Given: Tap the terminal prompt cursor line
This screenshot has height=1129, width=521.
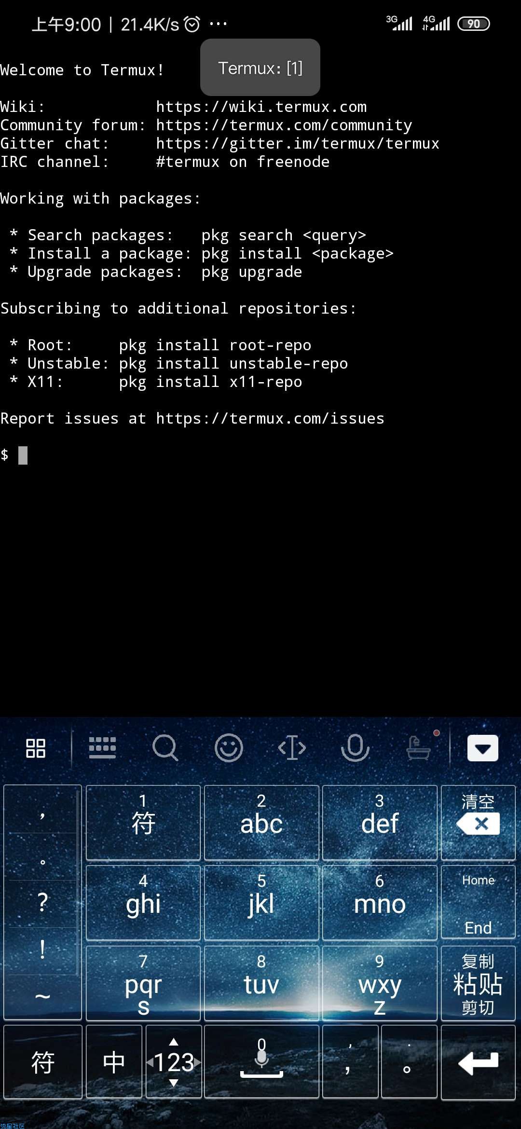Looking at the screenshot, I should click(260, 455).
